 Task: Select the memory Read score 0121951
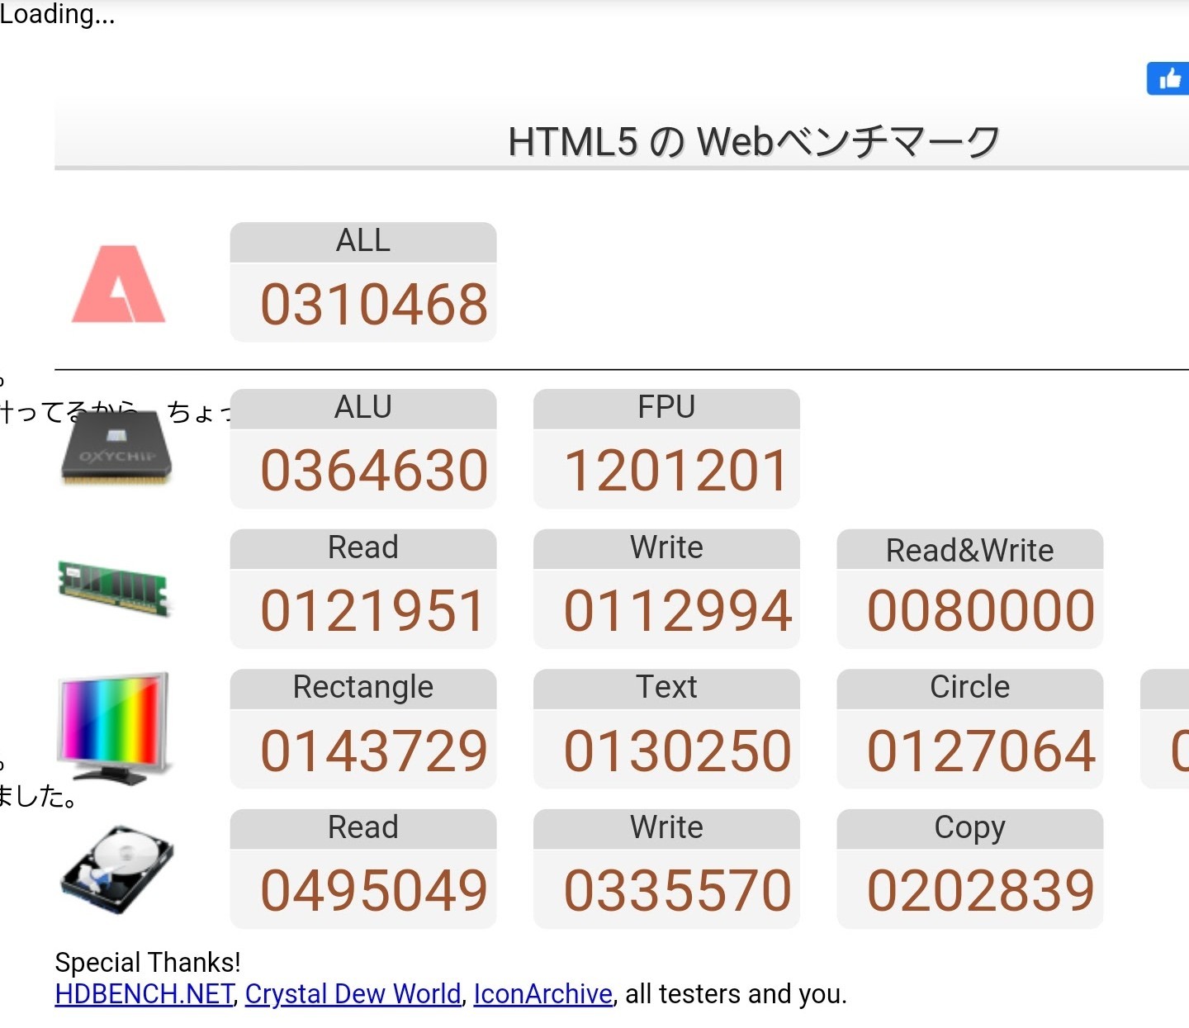(x=372, y=611)
